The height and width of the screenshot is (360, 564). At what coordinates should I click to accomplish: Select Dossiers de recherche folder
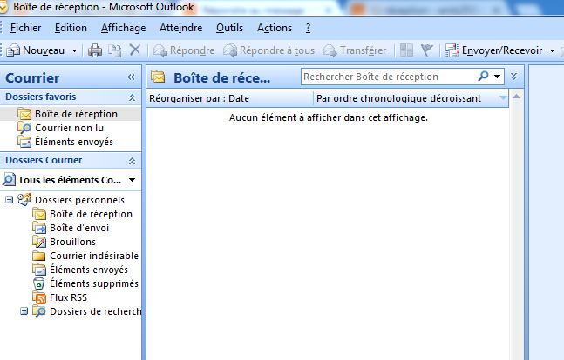(95, 311)
